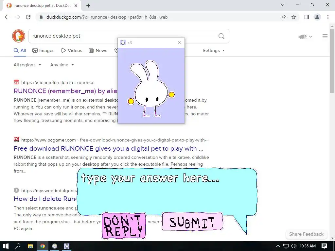Image resolution: width=335 pixels, height=251 pixels.
Task: Click the PC Gamer favicon beside second result
Action: [16, 140]
